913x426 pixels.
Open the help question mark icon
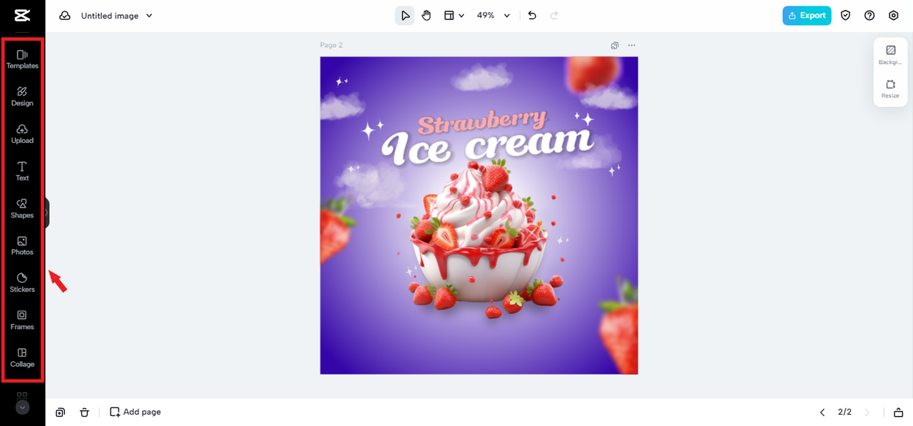(x=869, y=16)
